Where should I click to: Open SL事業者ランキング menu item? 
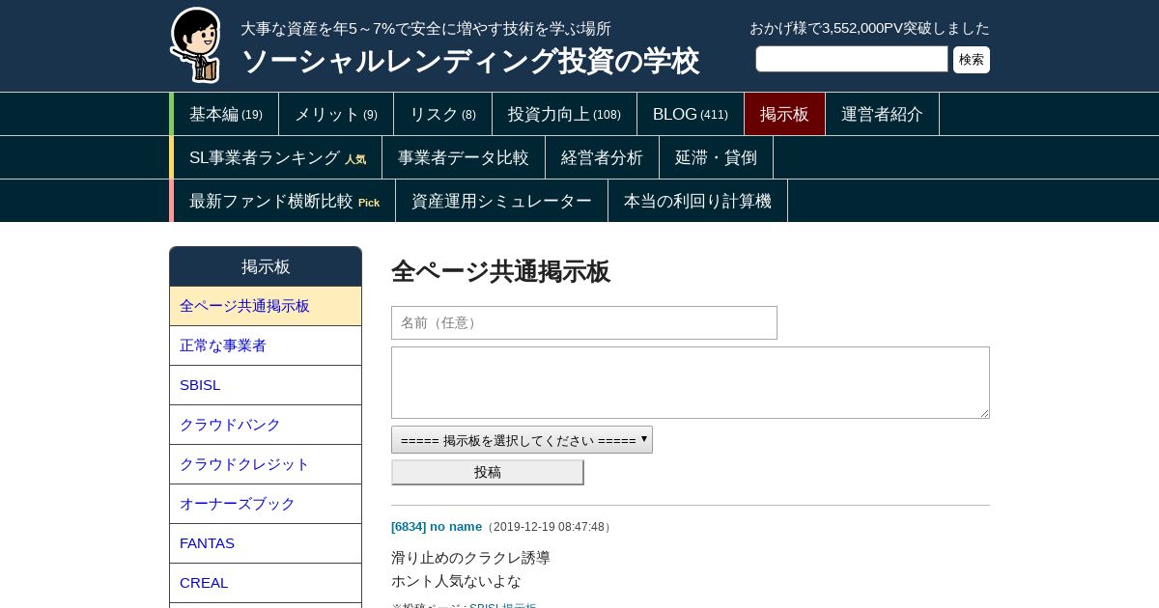pyautogui.click(x=278, y=157)
